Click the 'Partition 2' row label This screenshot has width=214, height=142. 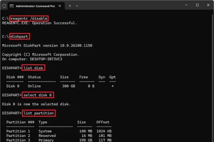pos(18,136)
